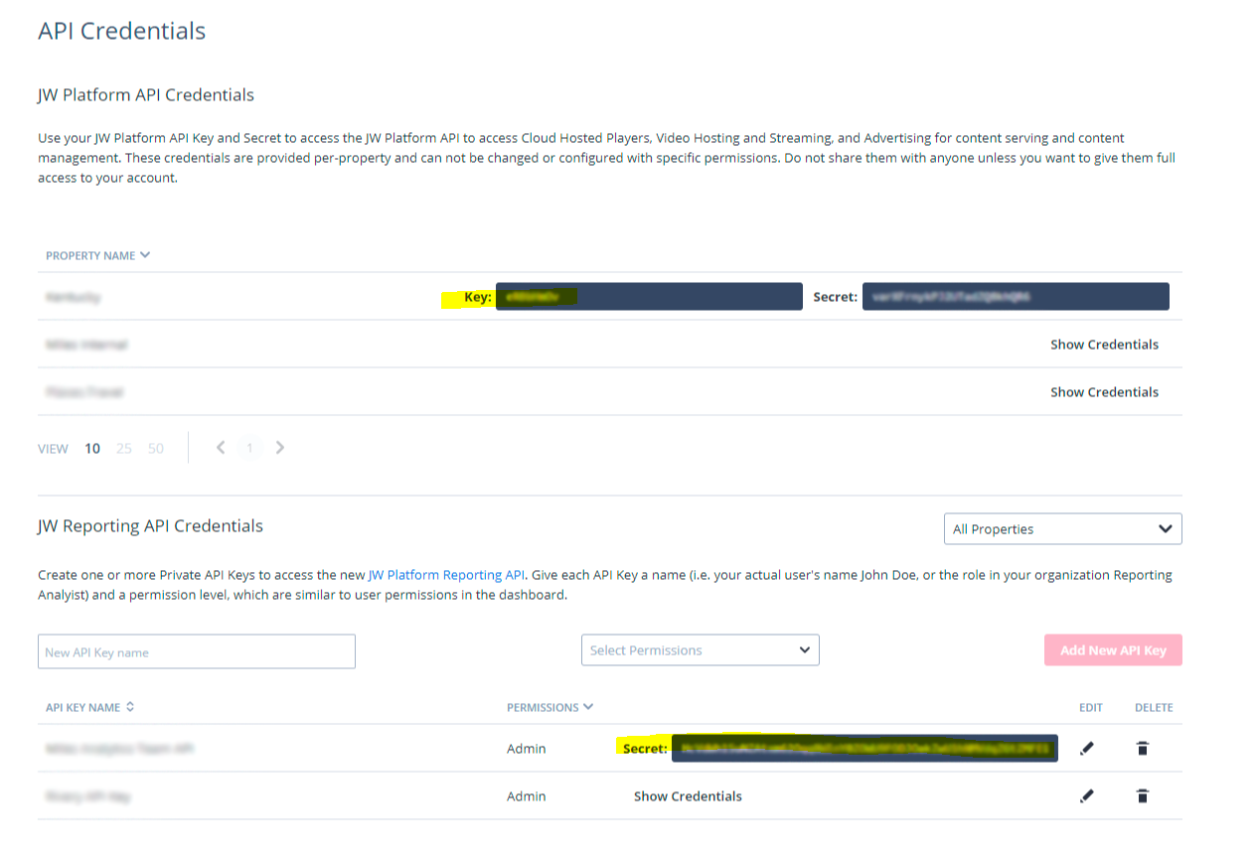Image resolution: width=1255 pixels, height=856 pixels.
Task: Show Credentials for second Reporting API key
Action: [688, 796]
